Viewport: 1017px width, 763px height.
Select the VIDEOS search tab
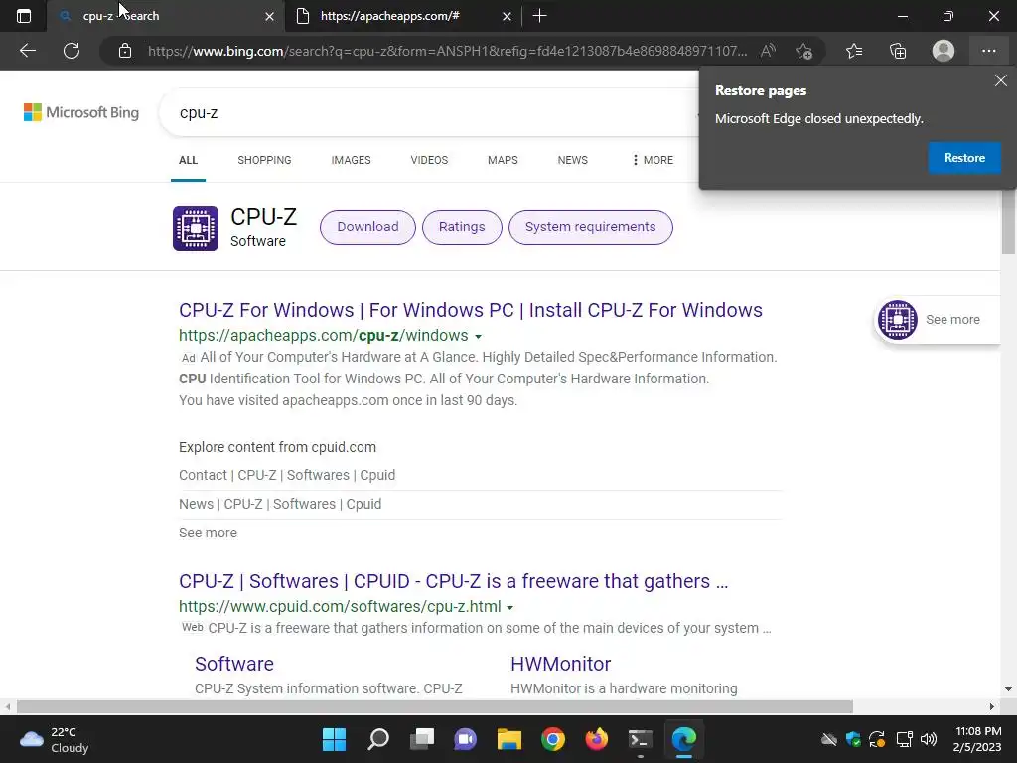(429, 160)
